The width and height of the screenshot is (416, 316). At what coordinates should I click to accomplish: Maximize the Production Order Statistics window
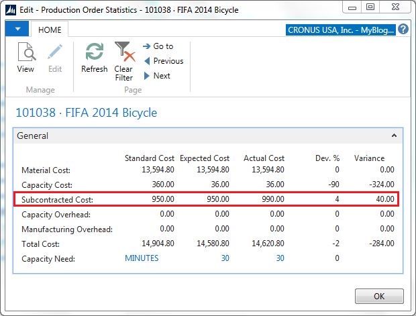pos(370,7)
